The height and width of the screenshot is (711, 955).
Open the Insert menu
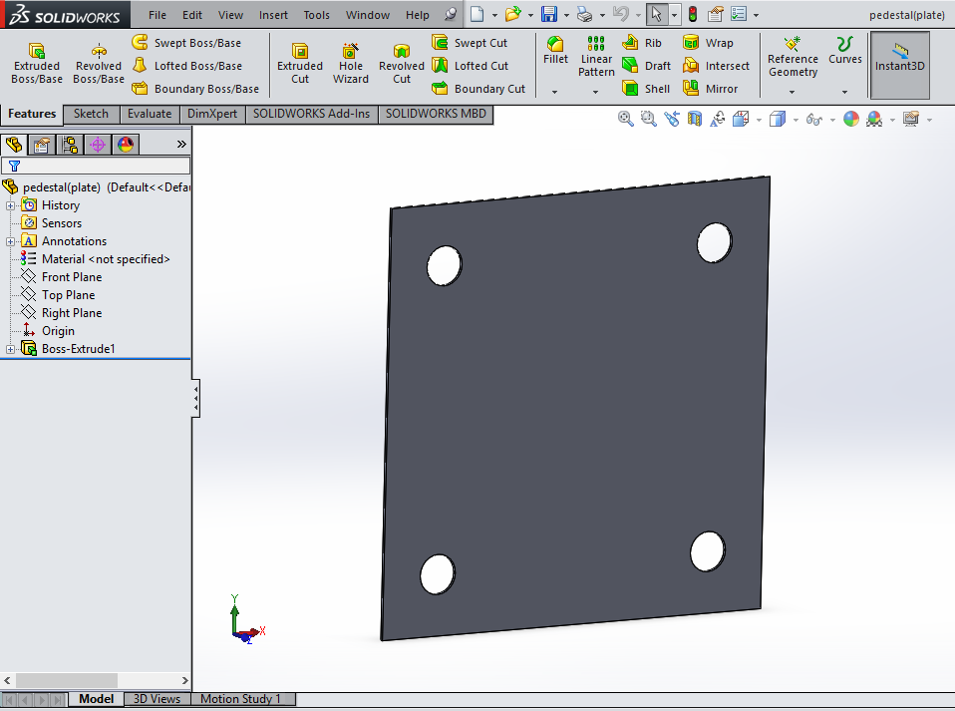pos(273,15)
